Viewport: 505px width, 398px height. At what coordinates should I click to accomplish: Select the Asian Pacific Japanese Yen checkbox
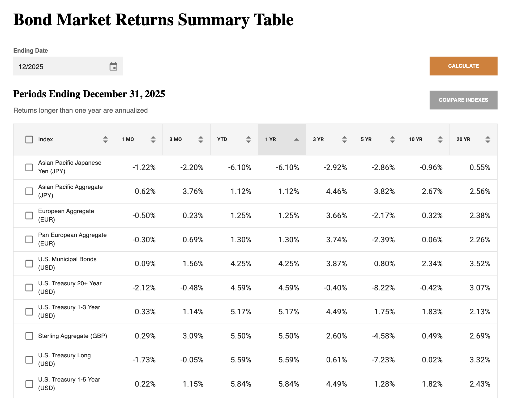click(x=29, y=167)
